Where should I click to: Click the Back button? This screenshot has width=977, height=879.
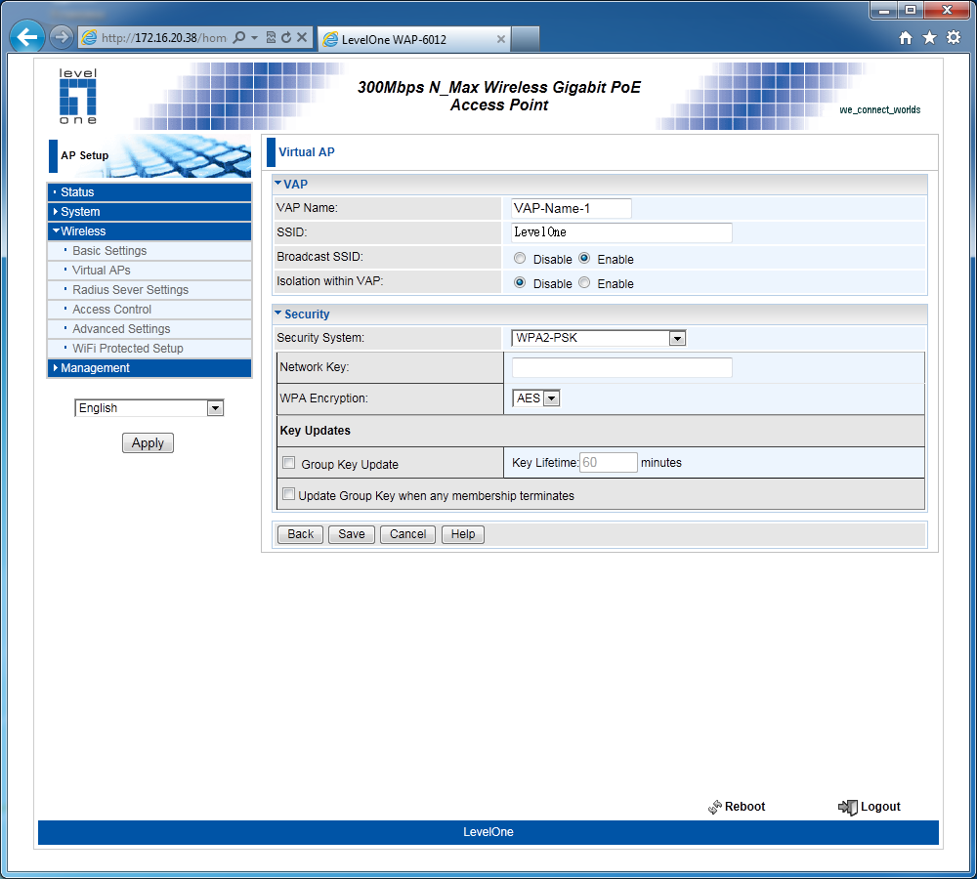point(300,534)
